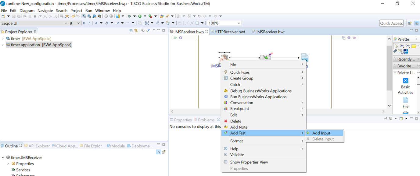The height and width of the screenshot is (176, 420).
Task: Open the 100% zoom level dropdown
Action: [x=239, y=23]
